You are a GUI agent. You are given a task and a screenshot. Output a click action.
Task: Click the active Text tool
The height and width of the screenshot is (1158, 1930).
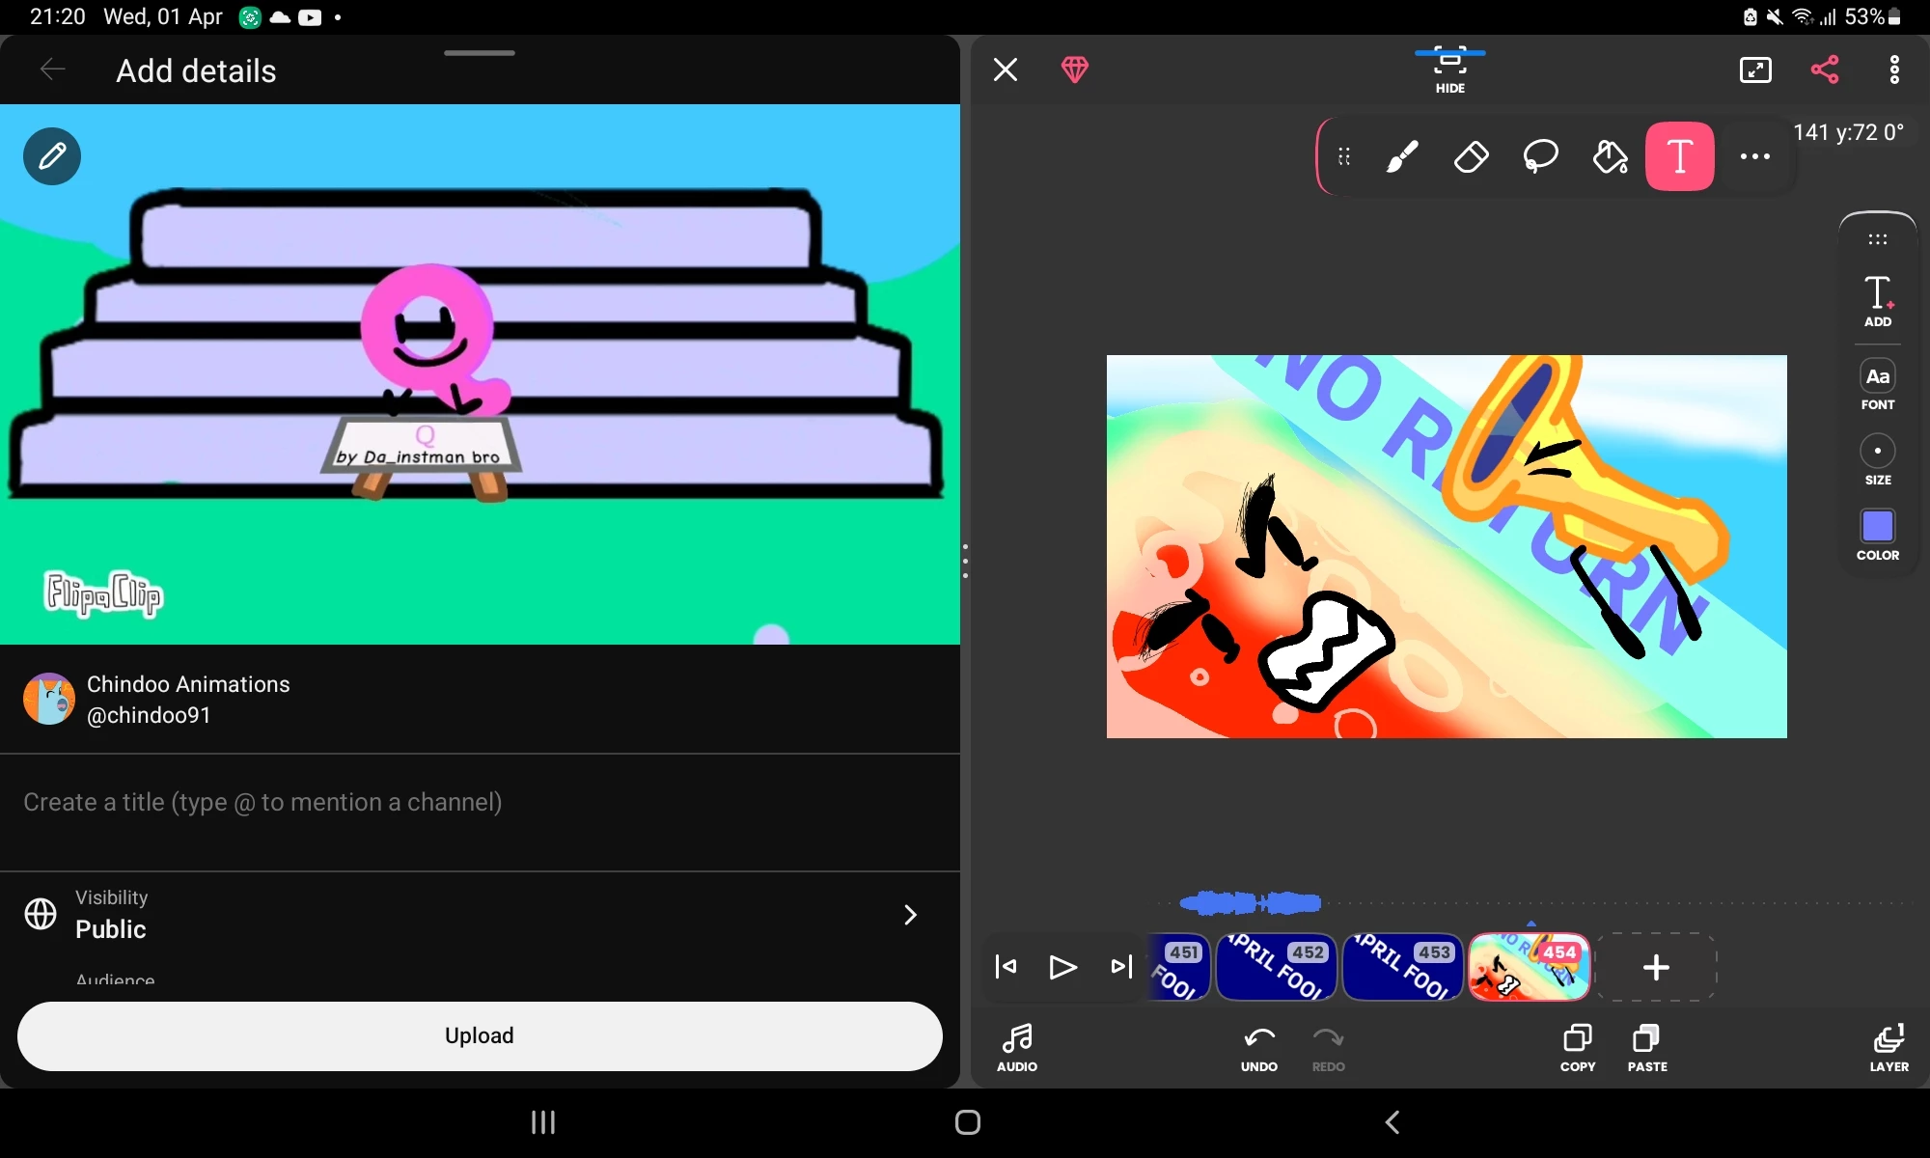(x=1679, y=156)
